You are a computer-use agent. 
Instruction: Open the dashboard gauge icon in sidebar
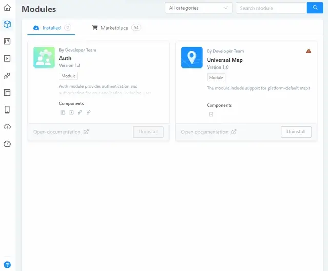pyautogui.click(x=7, y=144)
